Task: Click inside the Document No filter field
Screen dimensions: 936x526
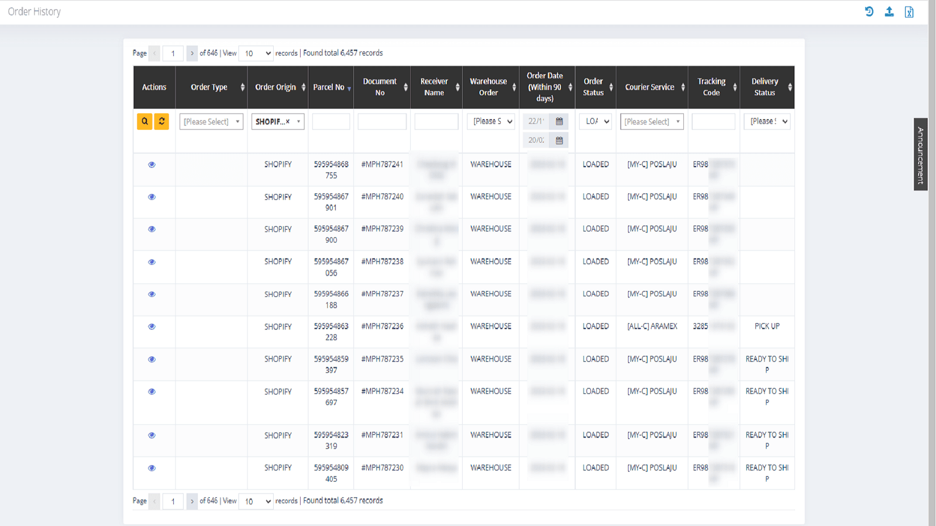Action: tap(381, 121)
